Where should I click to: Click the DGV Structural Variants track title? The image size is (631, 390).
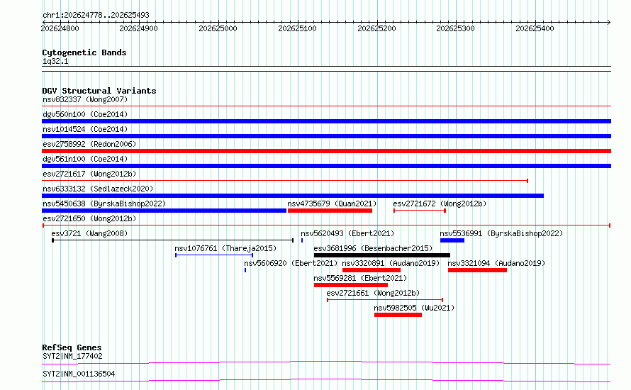point(99,91)
